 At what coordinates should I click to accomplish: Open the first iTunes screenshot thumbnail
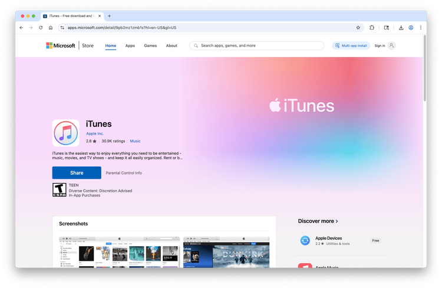tap(119, 251)
